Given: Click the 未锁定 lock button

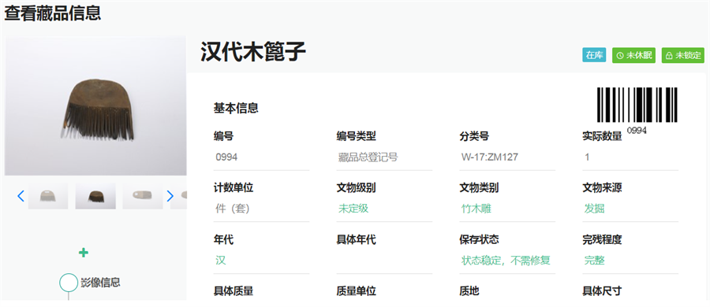Looking at the screenshot, I should pyautogui.click(x=683, y=55).
